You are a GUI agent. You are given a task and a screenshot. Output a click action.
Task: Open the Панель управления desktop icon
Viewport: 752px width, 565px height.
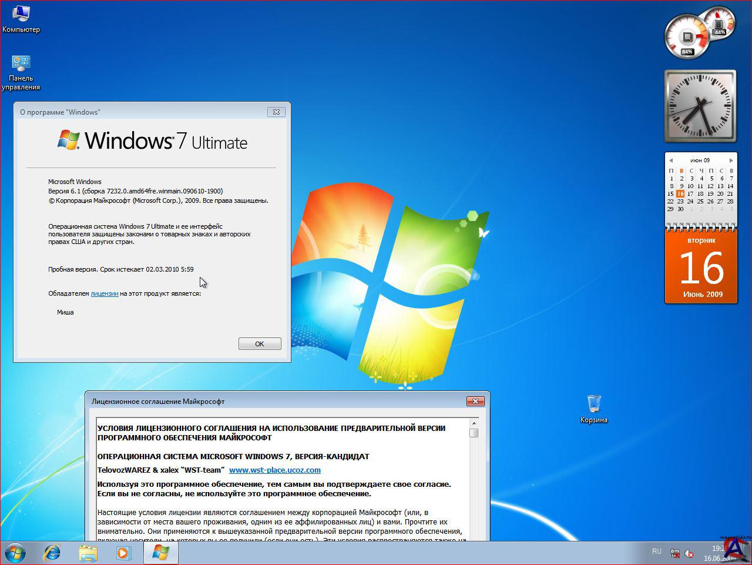click(21, 63)
